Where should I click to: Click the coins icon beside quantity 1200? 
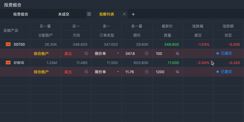(177, 72)
